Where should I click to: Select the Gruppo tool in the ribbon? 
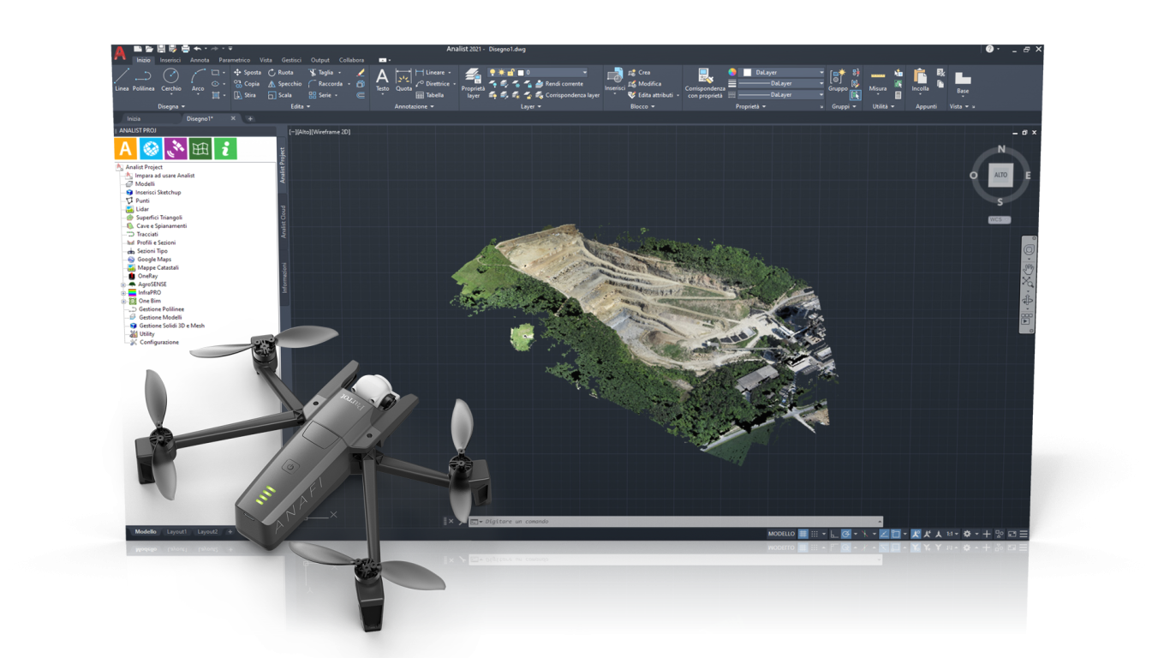(x=838, y=79)
